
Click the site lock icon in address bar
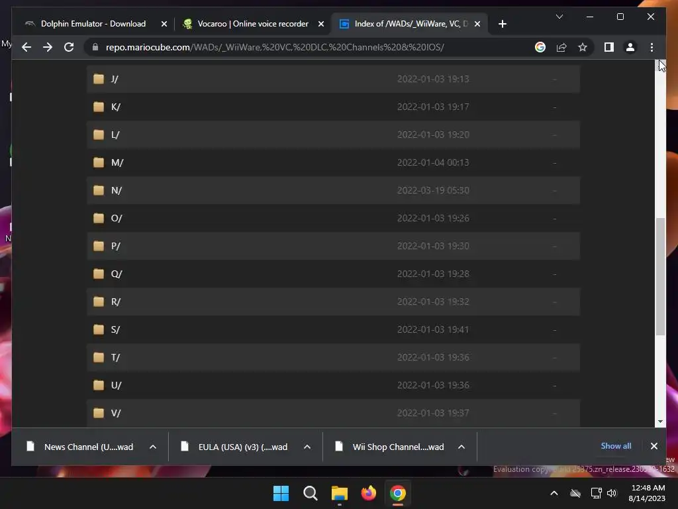pyautogui.click(x=95, y=47)
